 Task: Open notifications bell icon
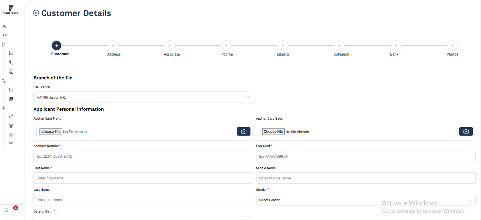[x=6, y=210]
